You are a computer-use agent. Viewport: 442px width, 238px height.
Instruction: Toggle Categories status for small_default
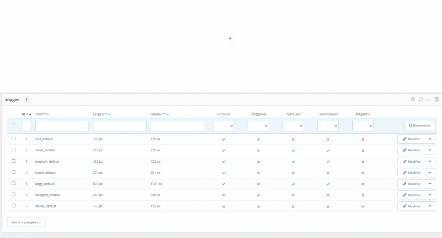[x=259, y=150]
